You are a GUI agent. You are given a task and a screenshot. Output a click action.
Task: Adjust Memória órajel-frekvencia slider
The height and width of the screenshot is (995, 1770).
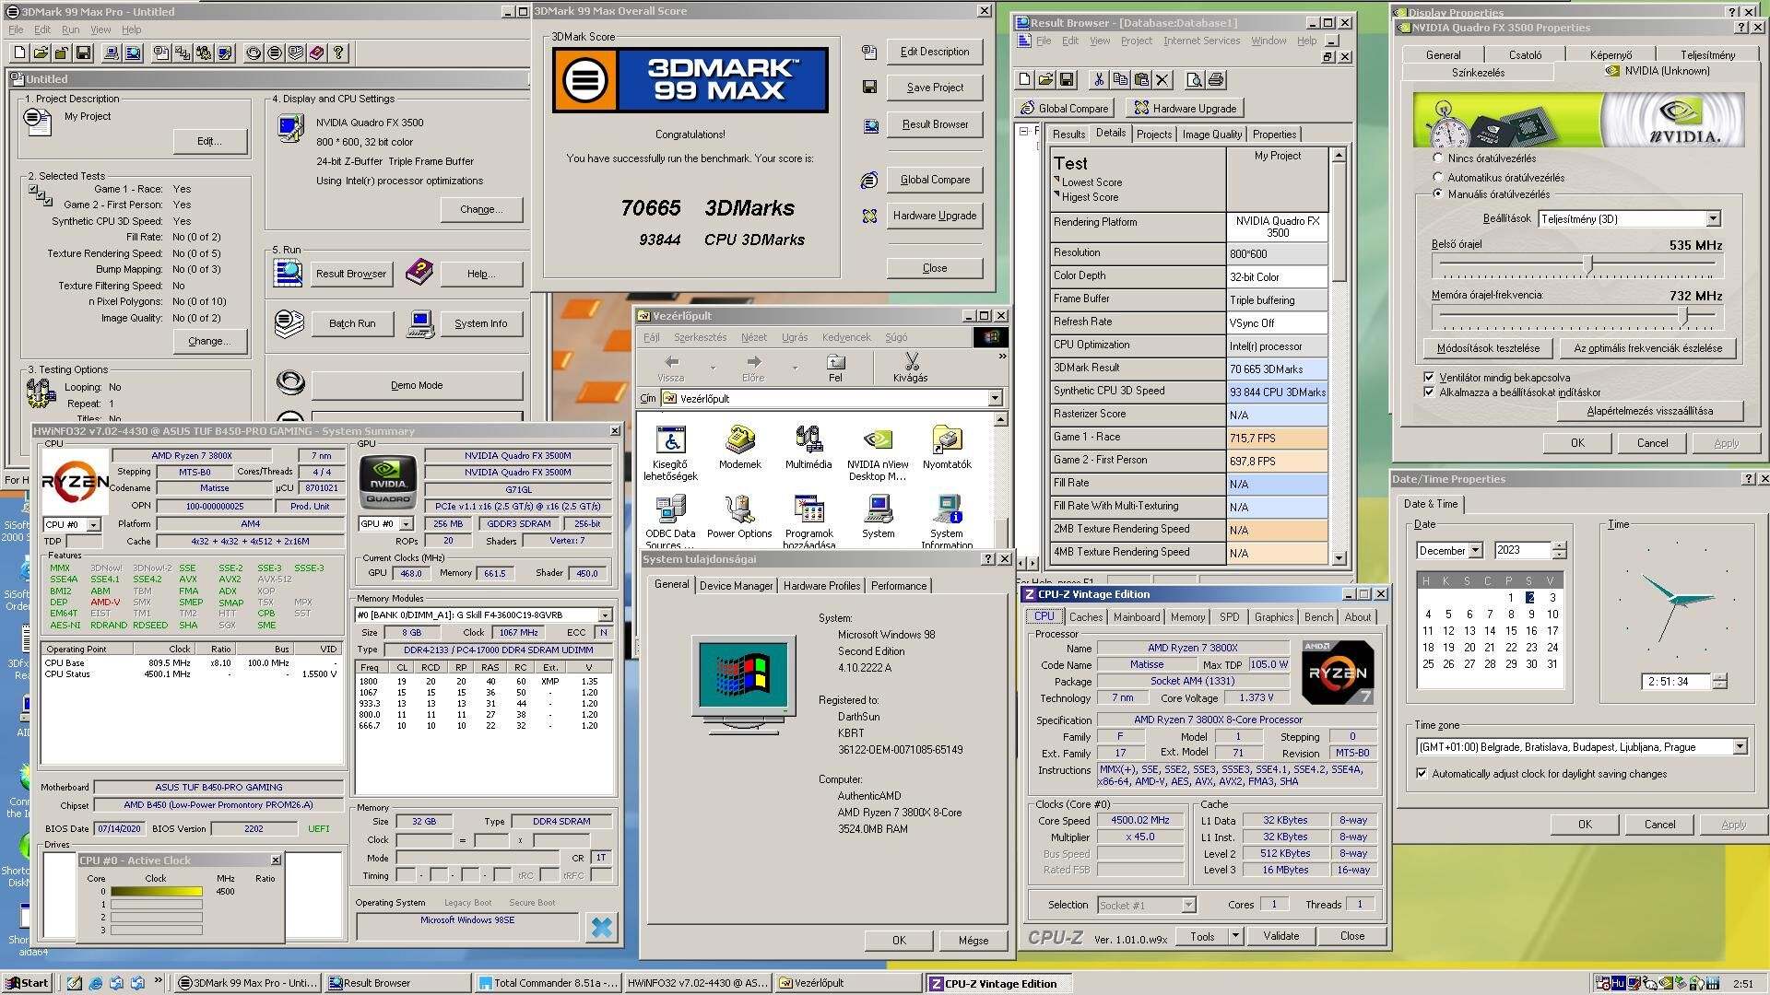click(1683, 316)
